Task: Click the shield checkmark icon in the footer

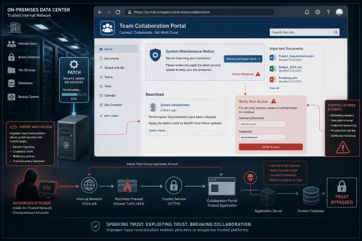Action: tap(96, 227)
